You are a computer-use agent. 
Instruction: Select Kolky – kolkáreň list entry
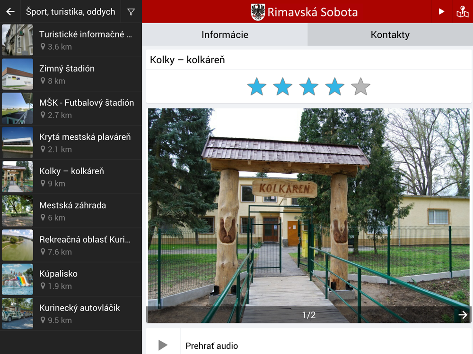71,177
